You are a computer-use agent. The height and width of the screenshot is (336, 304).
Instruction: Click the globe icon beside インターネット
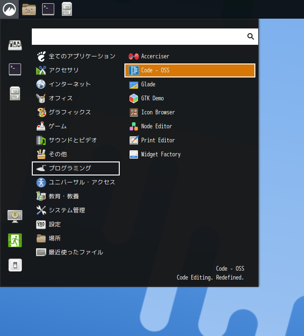(41, 84)
